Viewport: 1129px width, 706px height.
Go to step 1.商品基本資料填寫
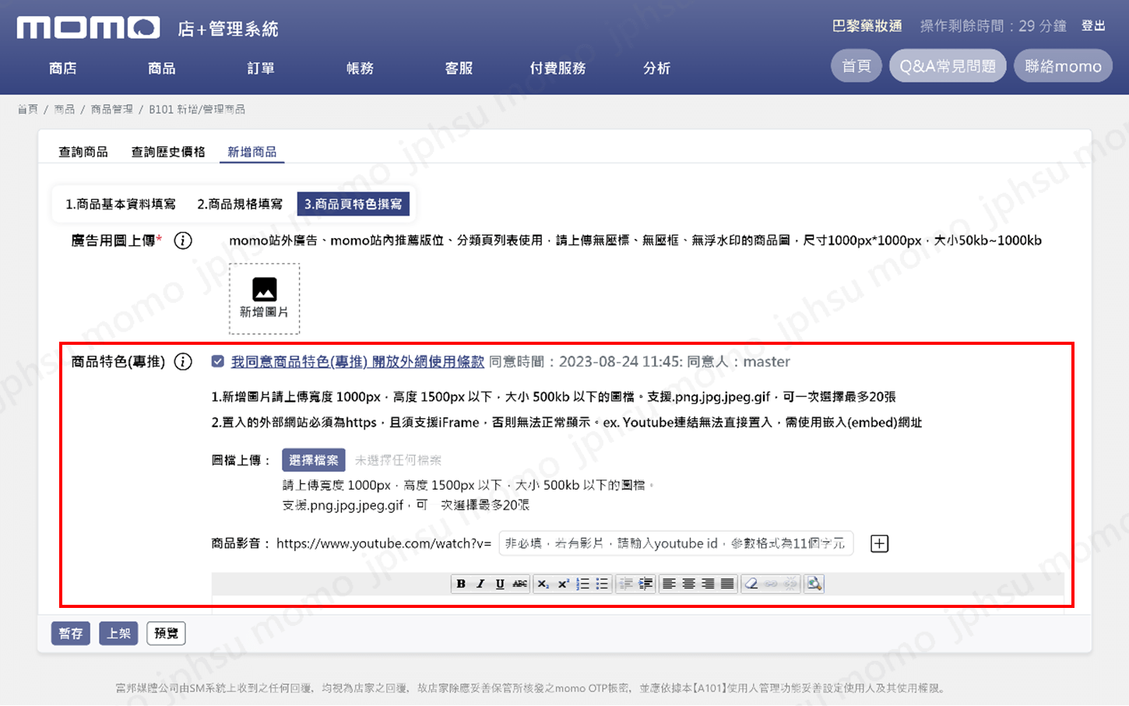pyautogui.click(x=121, y=204)
